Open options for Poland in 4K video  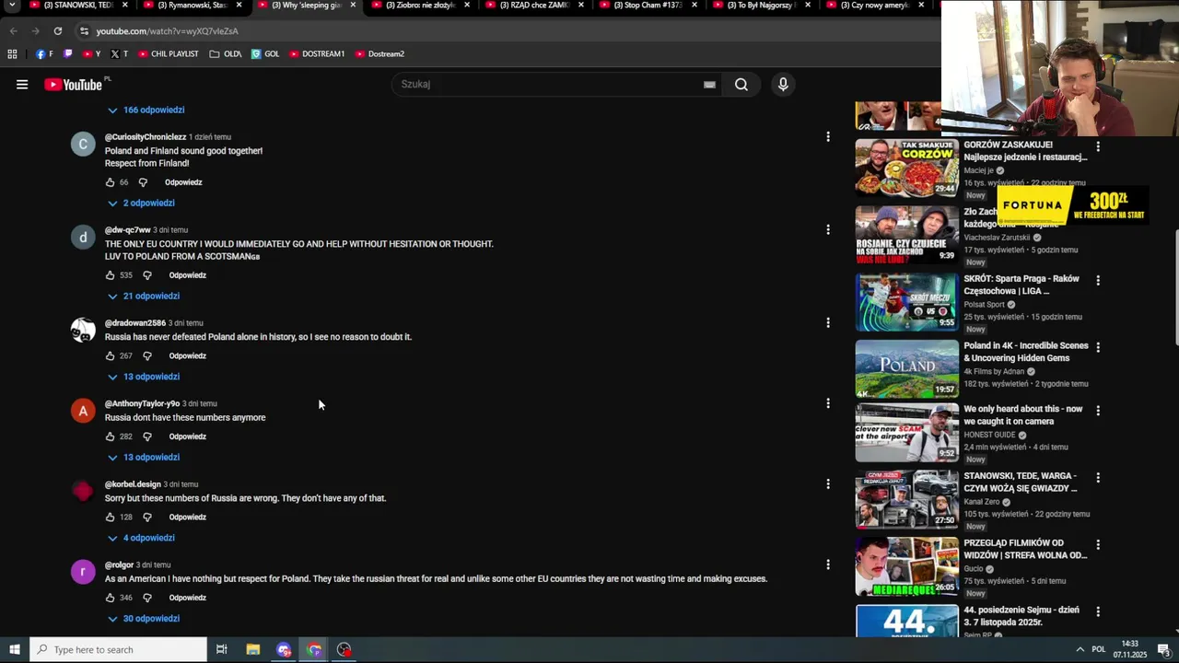pos(1098,347)
